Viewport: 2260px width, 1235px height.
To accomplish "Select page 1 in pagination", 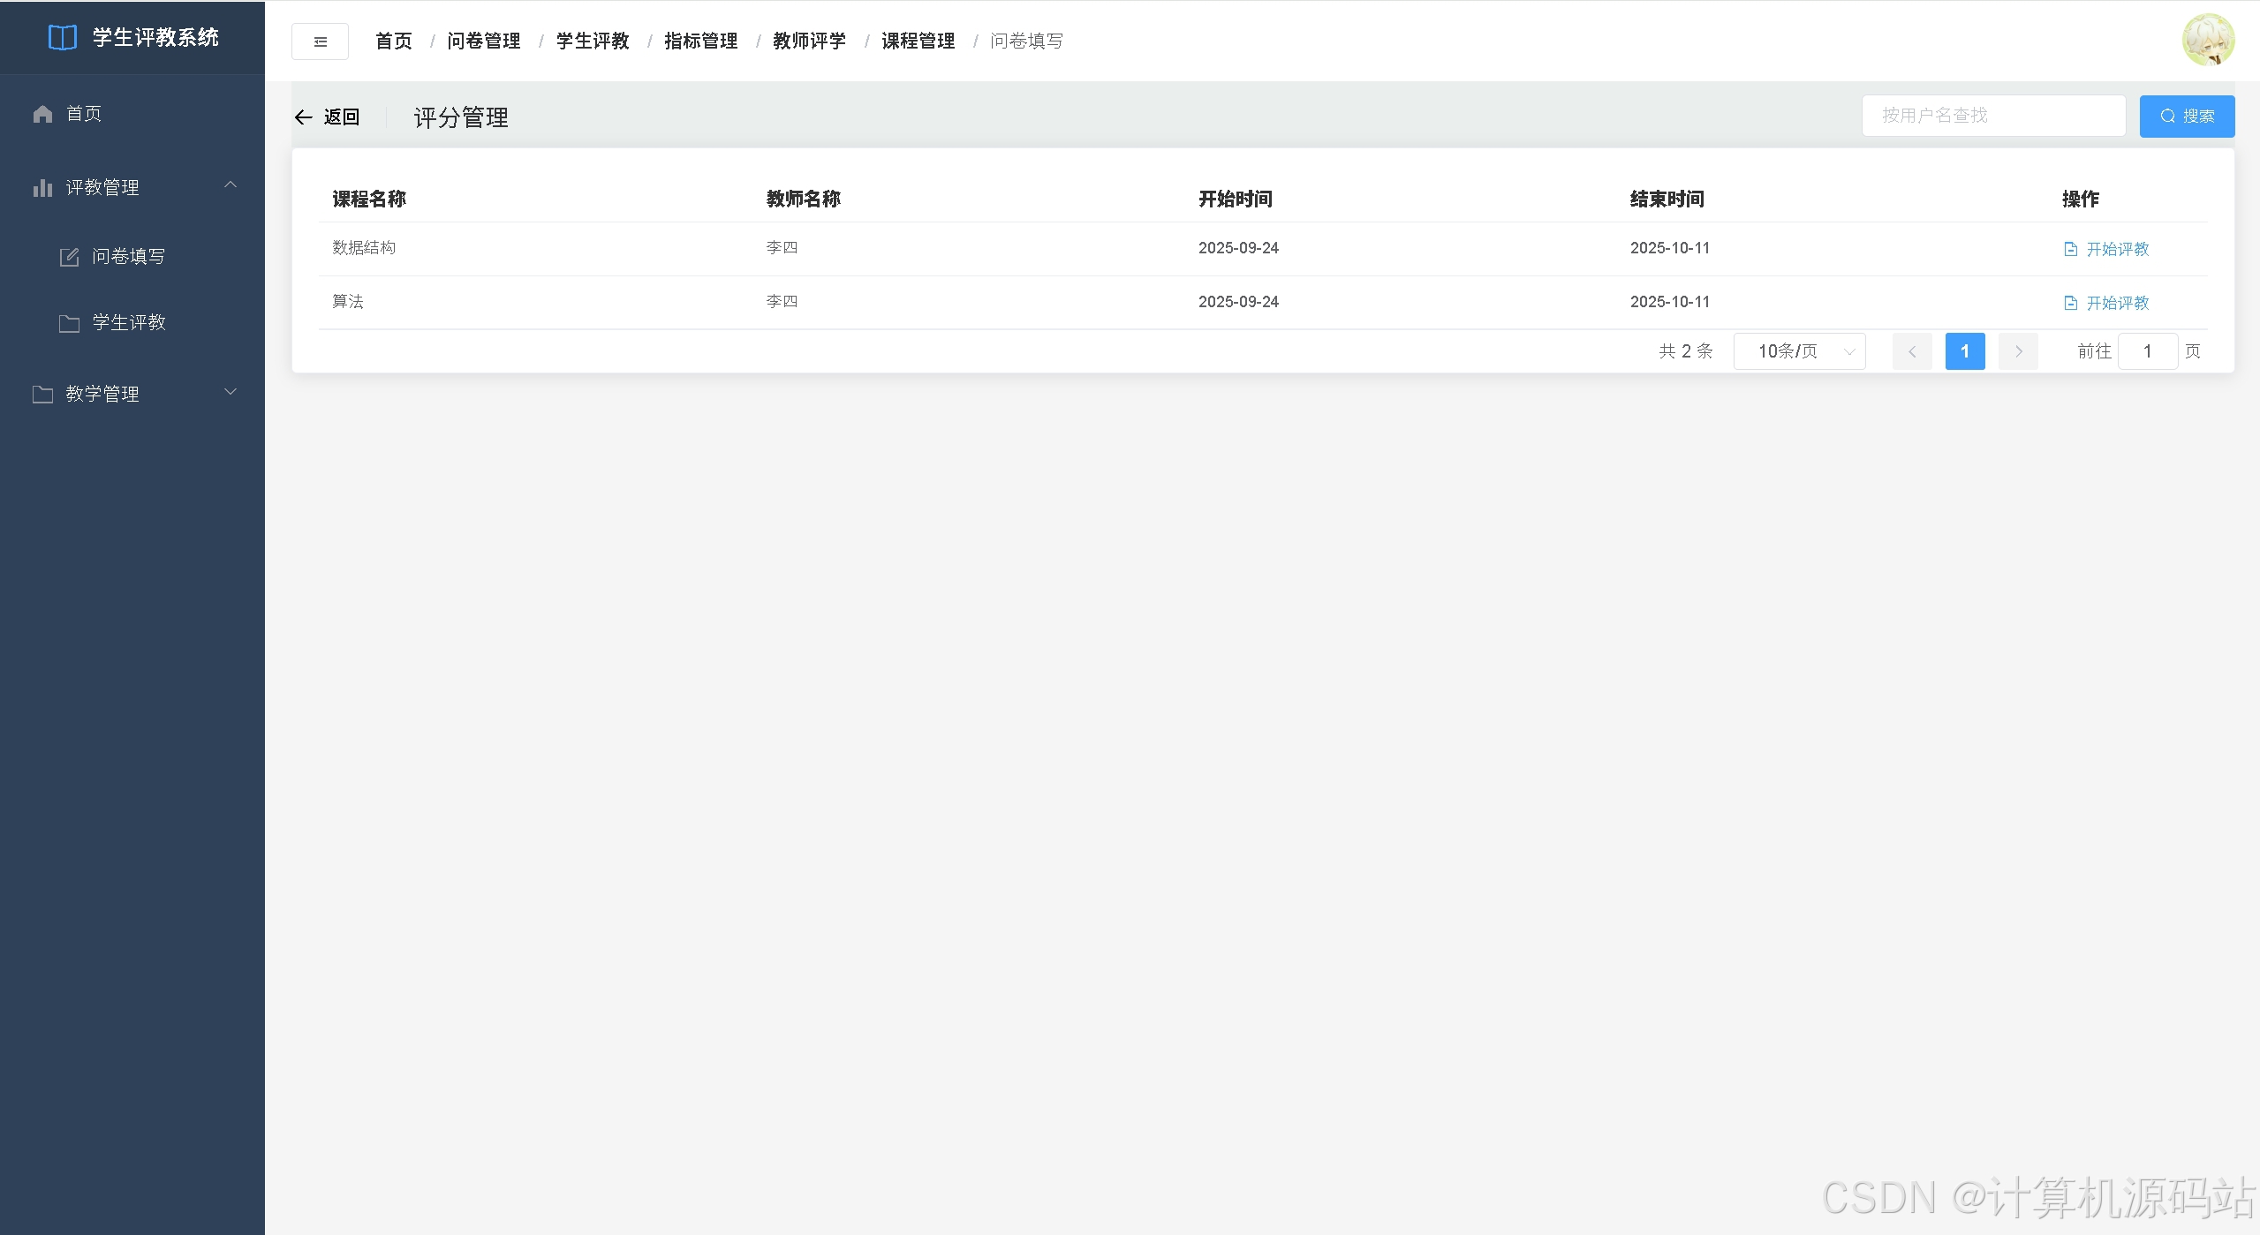I will tap(1965, 351).
